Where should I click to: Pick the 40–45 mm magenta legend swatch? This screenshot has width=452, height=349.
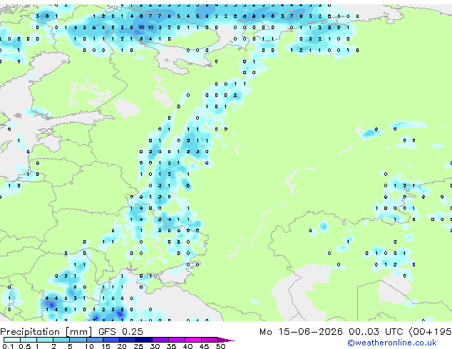click(193, 340)
